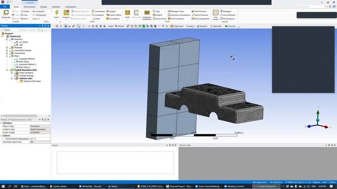Open the Mode dropdown in graphics toolbar
337x189 pixels.
[120, 26]
